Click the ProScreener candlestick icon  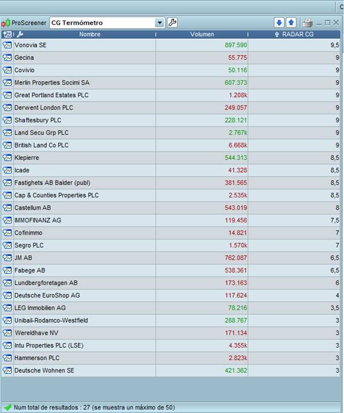[x=6, y=23]
